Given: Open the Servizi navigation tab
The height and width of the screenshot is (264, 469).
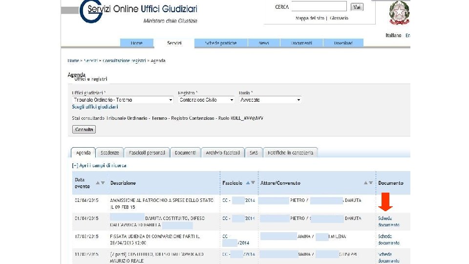Looking at the screenshot, I should coord(174,43).
